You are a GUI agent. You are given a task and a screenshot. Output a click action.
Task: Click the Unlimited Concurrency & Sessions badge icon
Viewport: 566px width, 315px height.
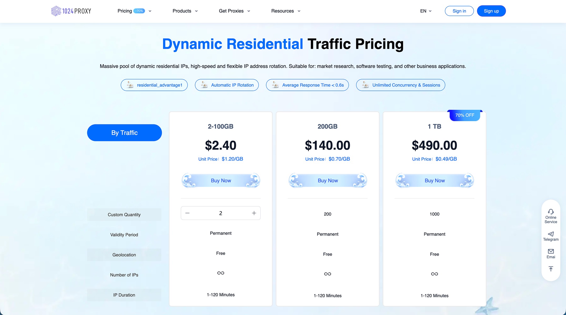(x=365, y=85)
